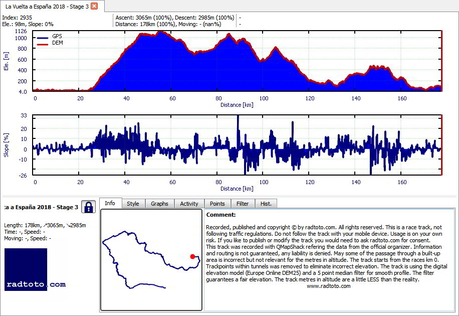The image size is (459, 316).
Task: Click the track overview map thumbnail
Action: [x=151, y=260]
